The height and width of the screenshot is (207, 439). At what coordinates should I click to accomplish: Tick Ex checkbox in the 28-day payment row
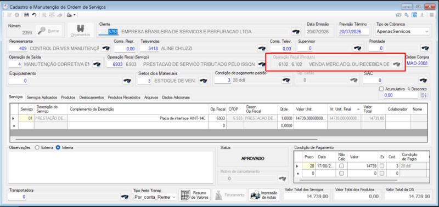[382, 166]
